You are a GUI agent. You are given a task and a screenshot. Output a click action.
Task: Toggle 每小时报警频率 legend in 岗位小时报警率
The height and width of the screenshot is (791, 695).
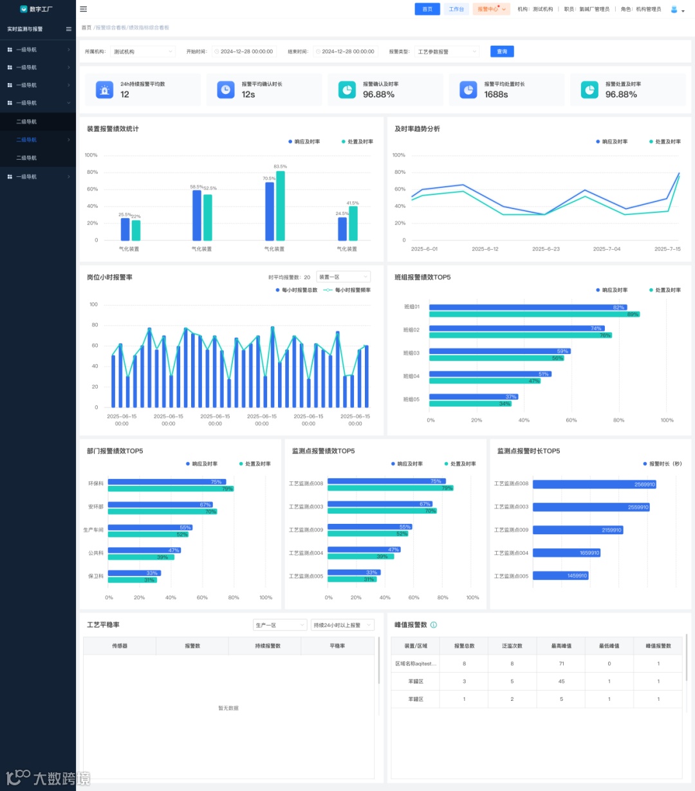pyautogui.click(x=347, y=290)
